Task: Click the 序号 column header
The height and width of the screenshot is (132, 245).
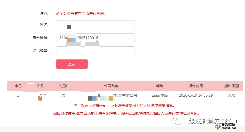Action: tap(18, 86)
